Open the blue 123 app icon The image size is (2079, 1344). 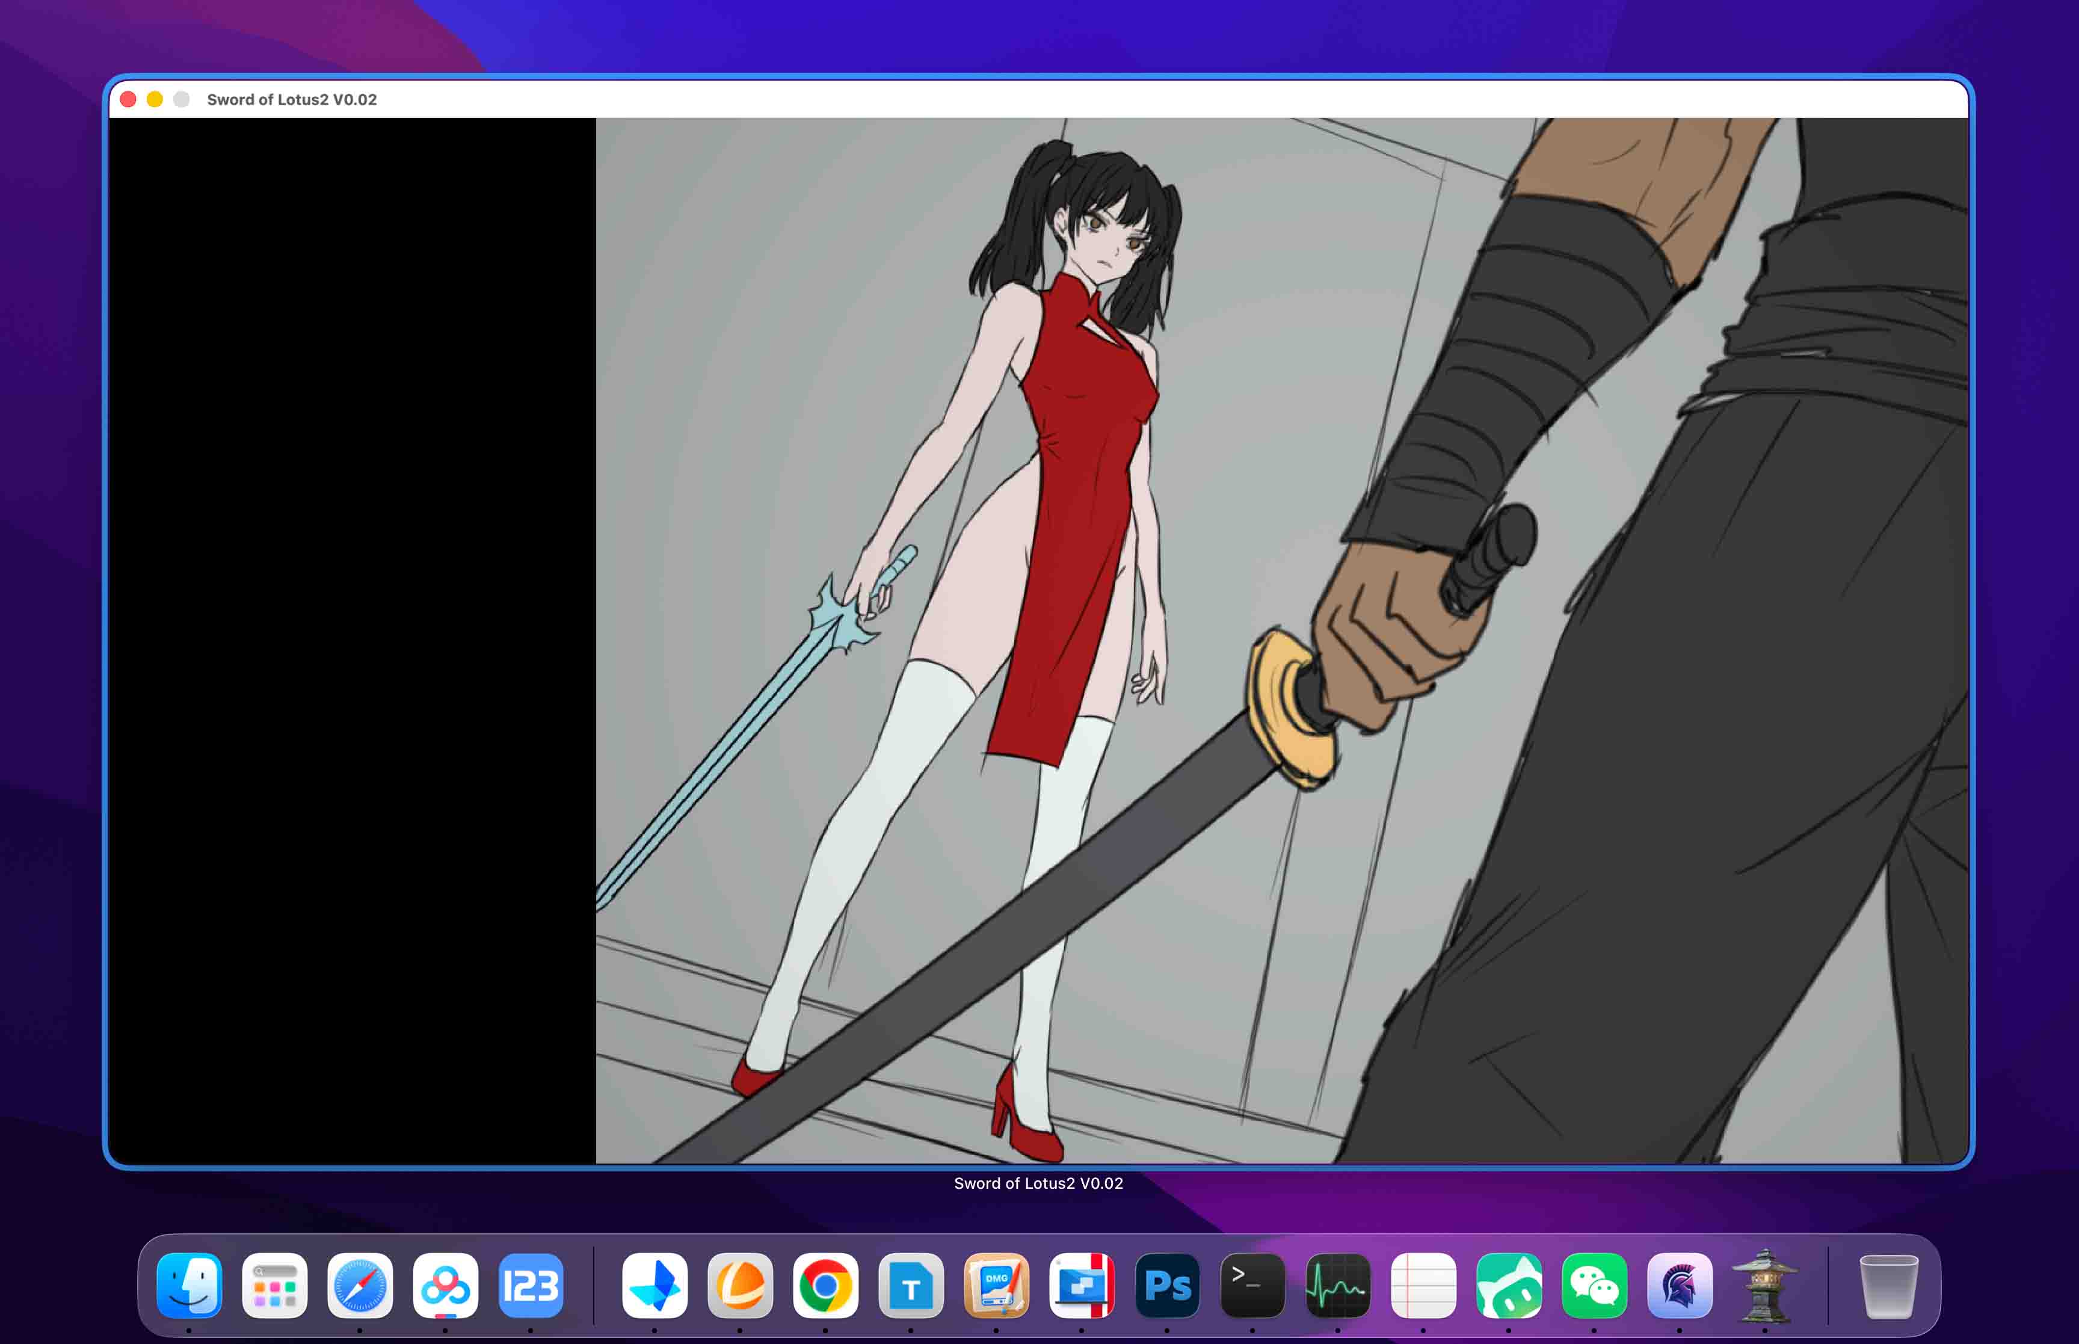[x=531, y=1284]
